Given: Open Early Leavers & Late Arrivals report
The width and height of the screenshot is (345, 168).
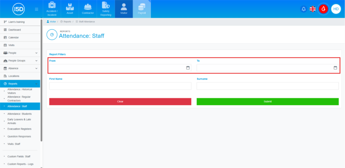Looking at the screenshot, I should (19, 121).
